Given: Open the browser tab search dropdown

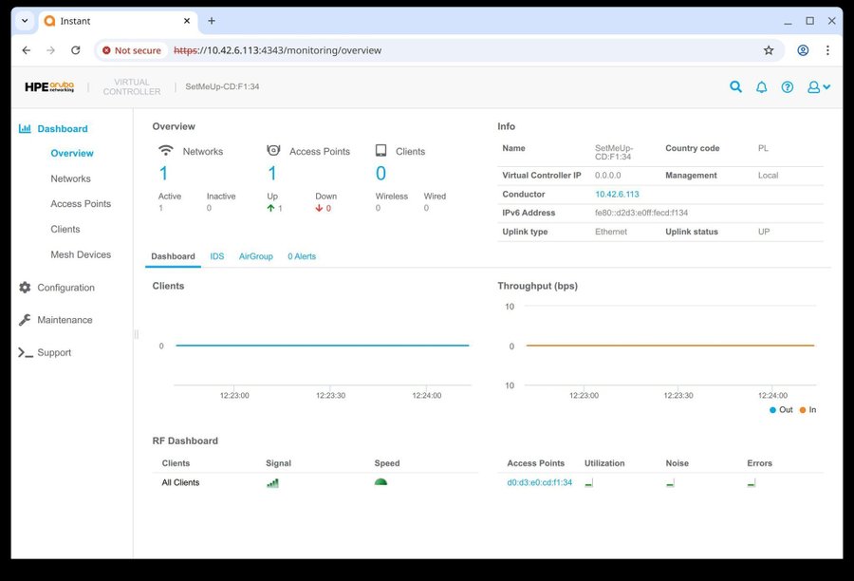Looking at the screenshot, I should pyautogui.click(x=25, y=21).
